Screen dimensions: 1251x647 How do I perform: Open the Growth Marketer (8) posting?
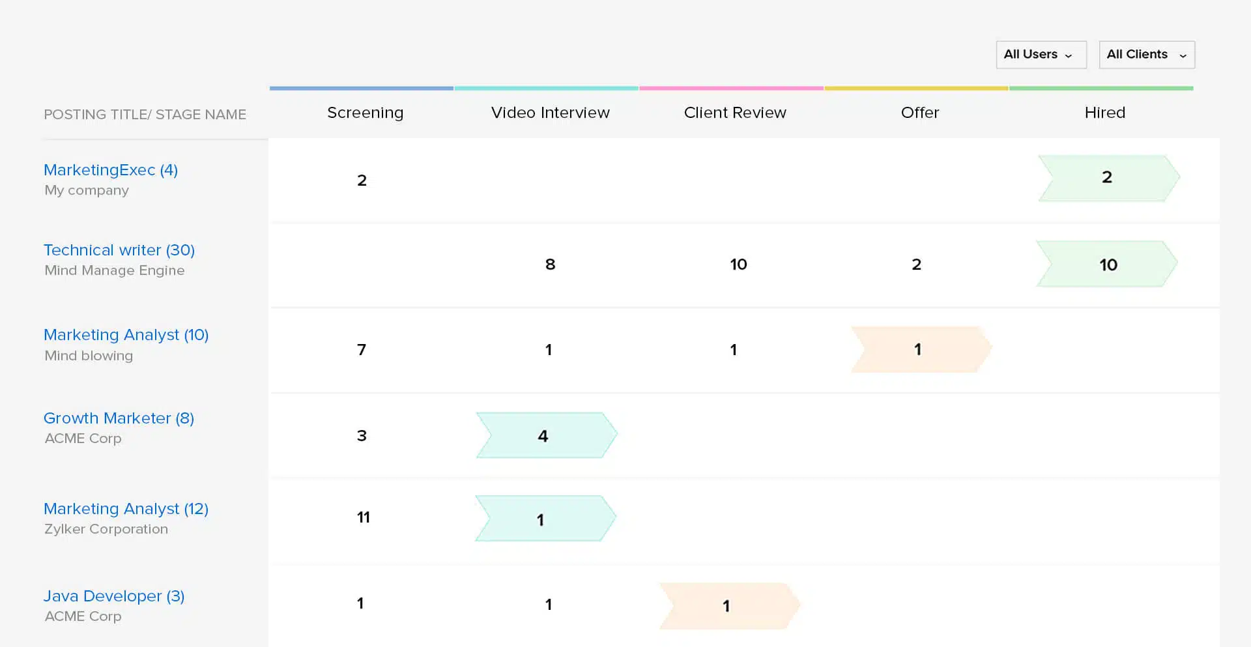pyautogui.click(x=119, y=418)
